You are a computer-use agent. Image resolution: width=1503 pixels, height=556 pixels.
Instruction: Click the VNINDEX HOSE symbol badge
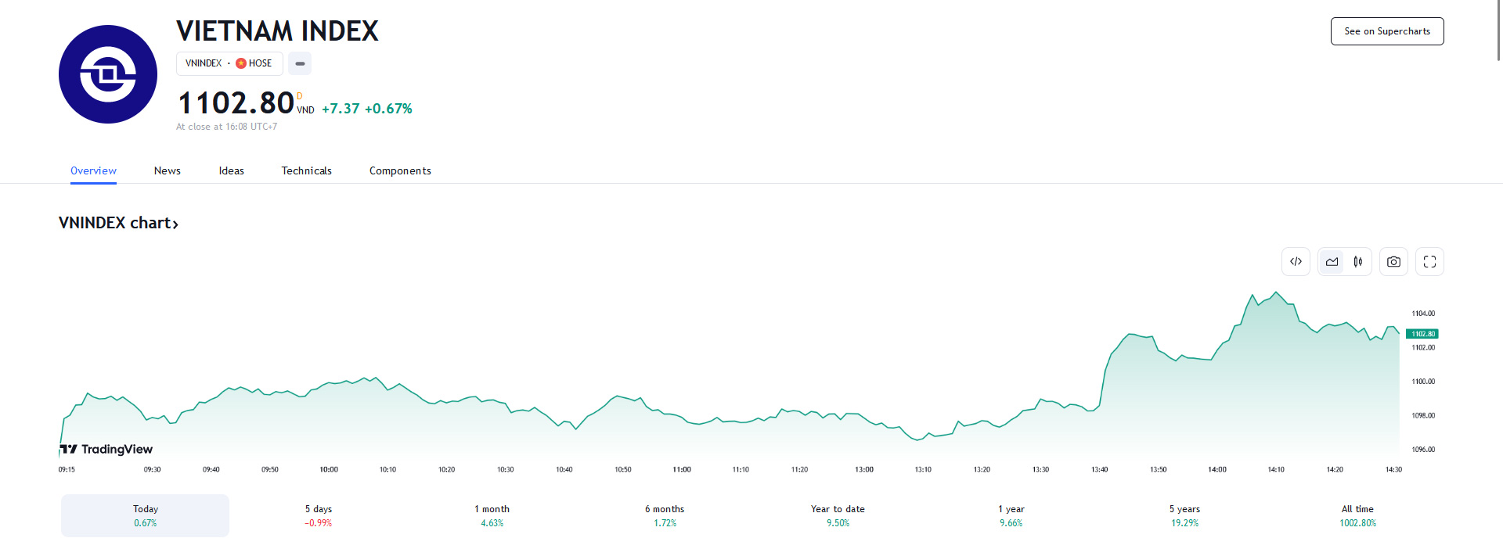pos(229,63)
